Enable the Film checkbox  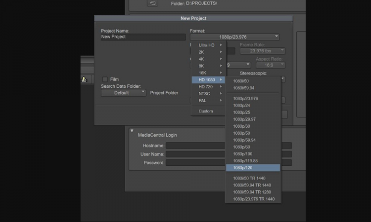105,79
